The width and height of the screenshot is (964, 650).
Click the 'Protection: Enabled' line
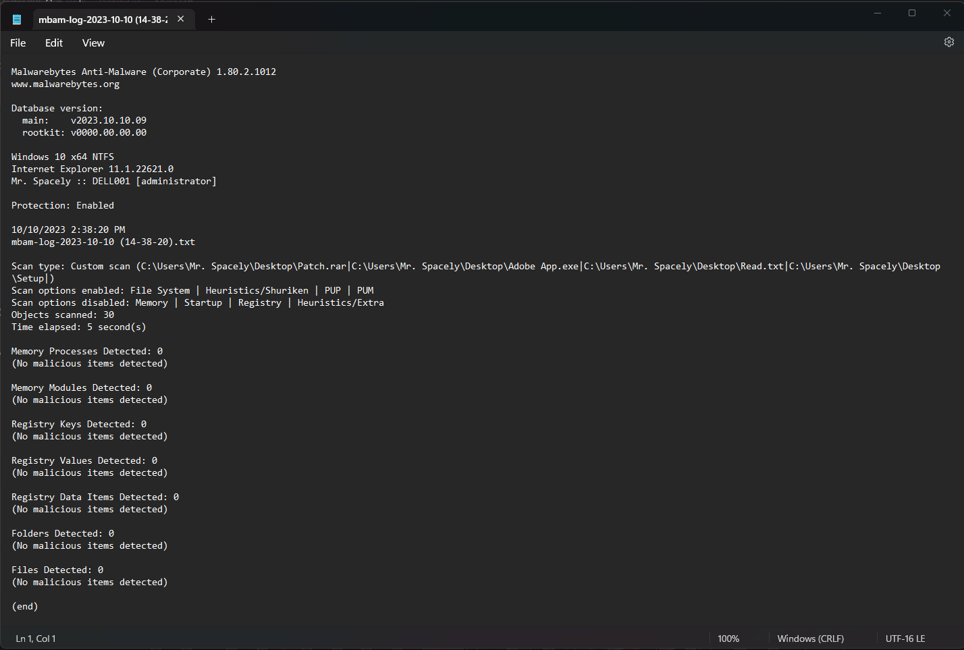[x=63, y=205]
